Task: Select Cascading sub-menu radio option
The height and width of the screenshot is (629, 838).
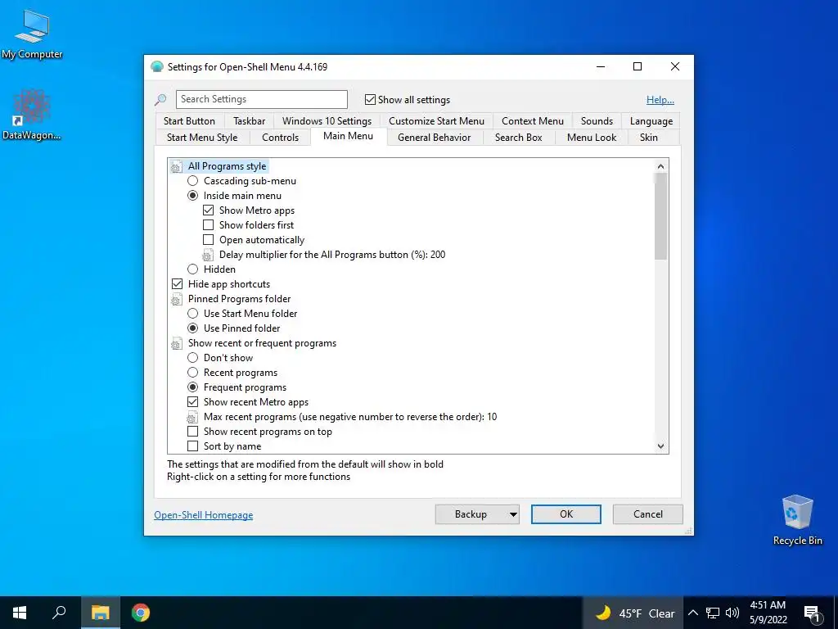Action: pos(193,181)
